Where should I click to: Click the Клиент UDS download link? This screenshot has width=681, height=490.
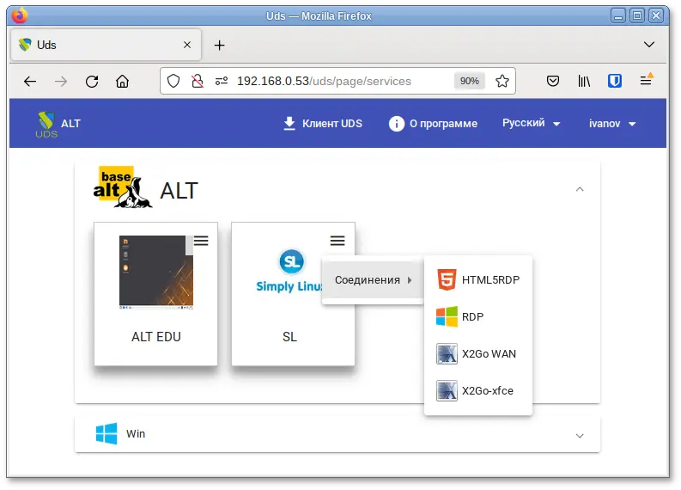323,124
